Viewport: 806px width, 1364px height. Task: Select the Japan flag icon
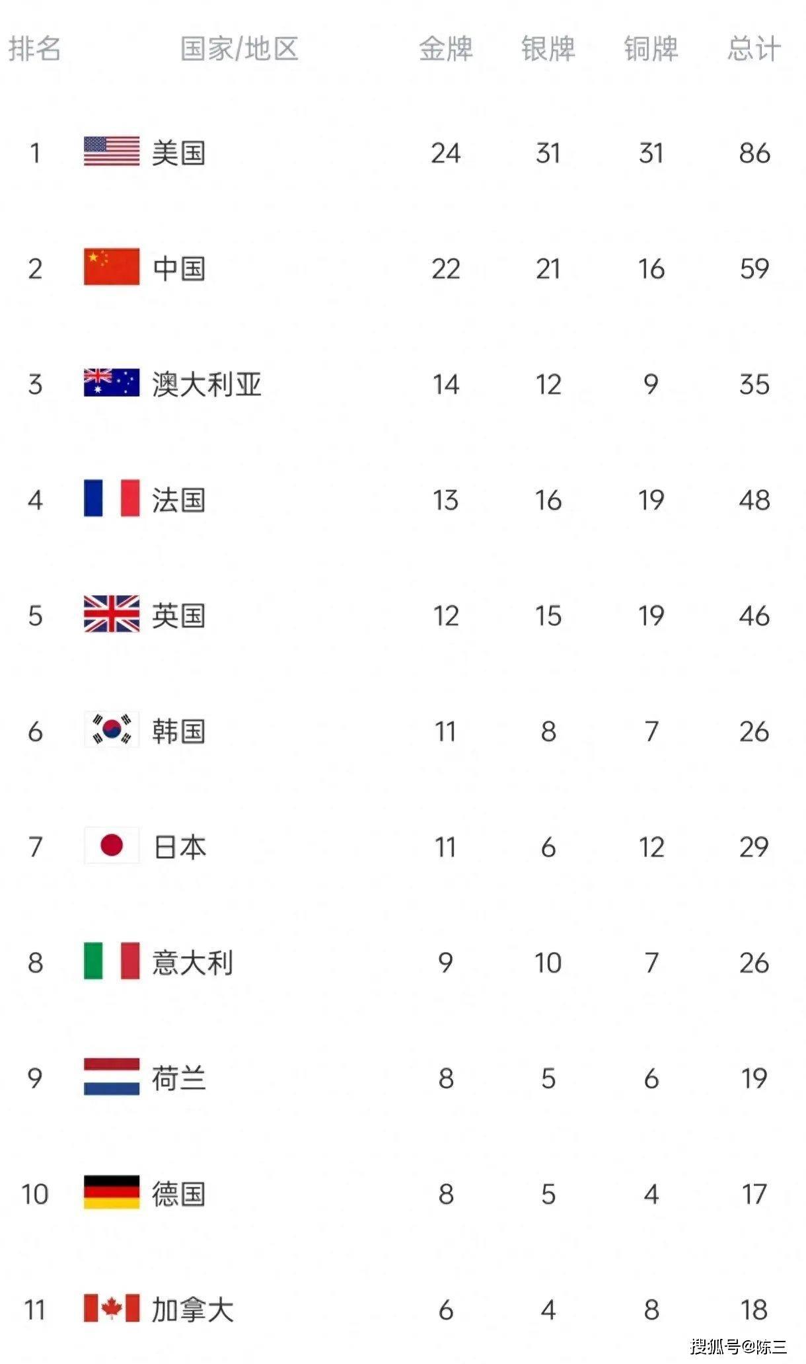click(112, 845)
